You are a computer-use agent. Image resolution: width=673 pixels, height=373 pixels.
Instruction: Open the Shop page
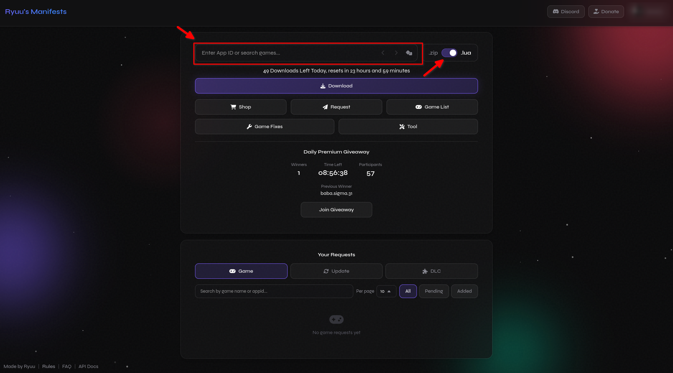click(x=241, y=107)
